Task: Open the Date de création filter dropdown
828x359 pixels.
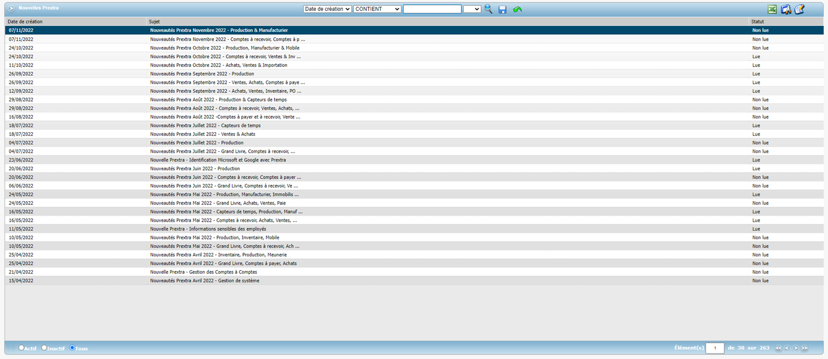Action: (327, 9)
